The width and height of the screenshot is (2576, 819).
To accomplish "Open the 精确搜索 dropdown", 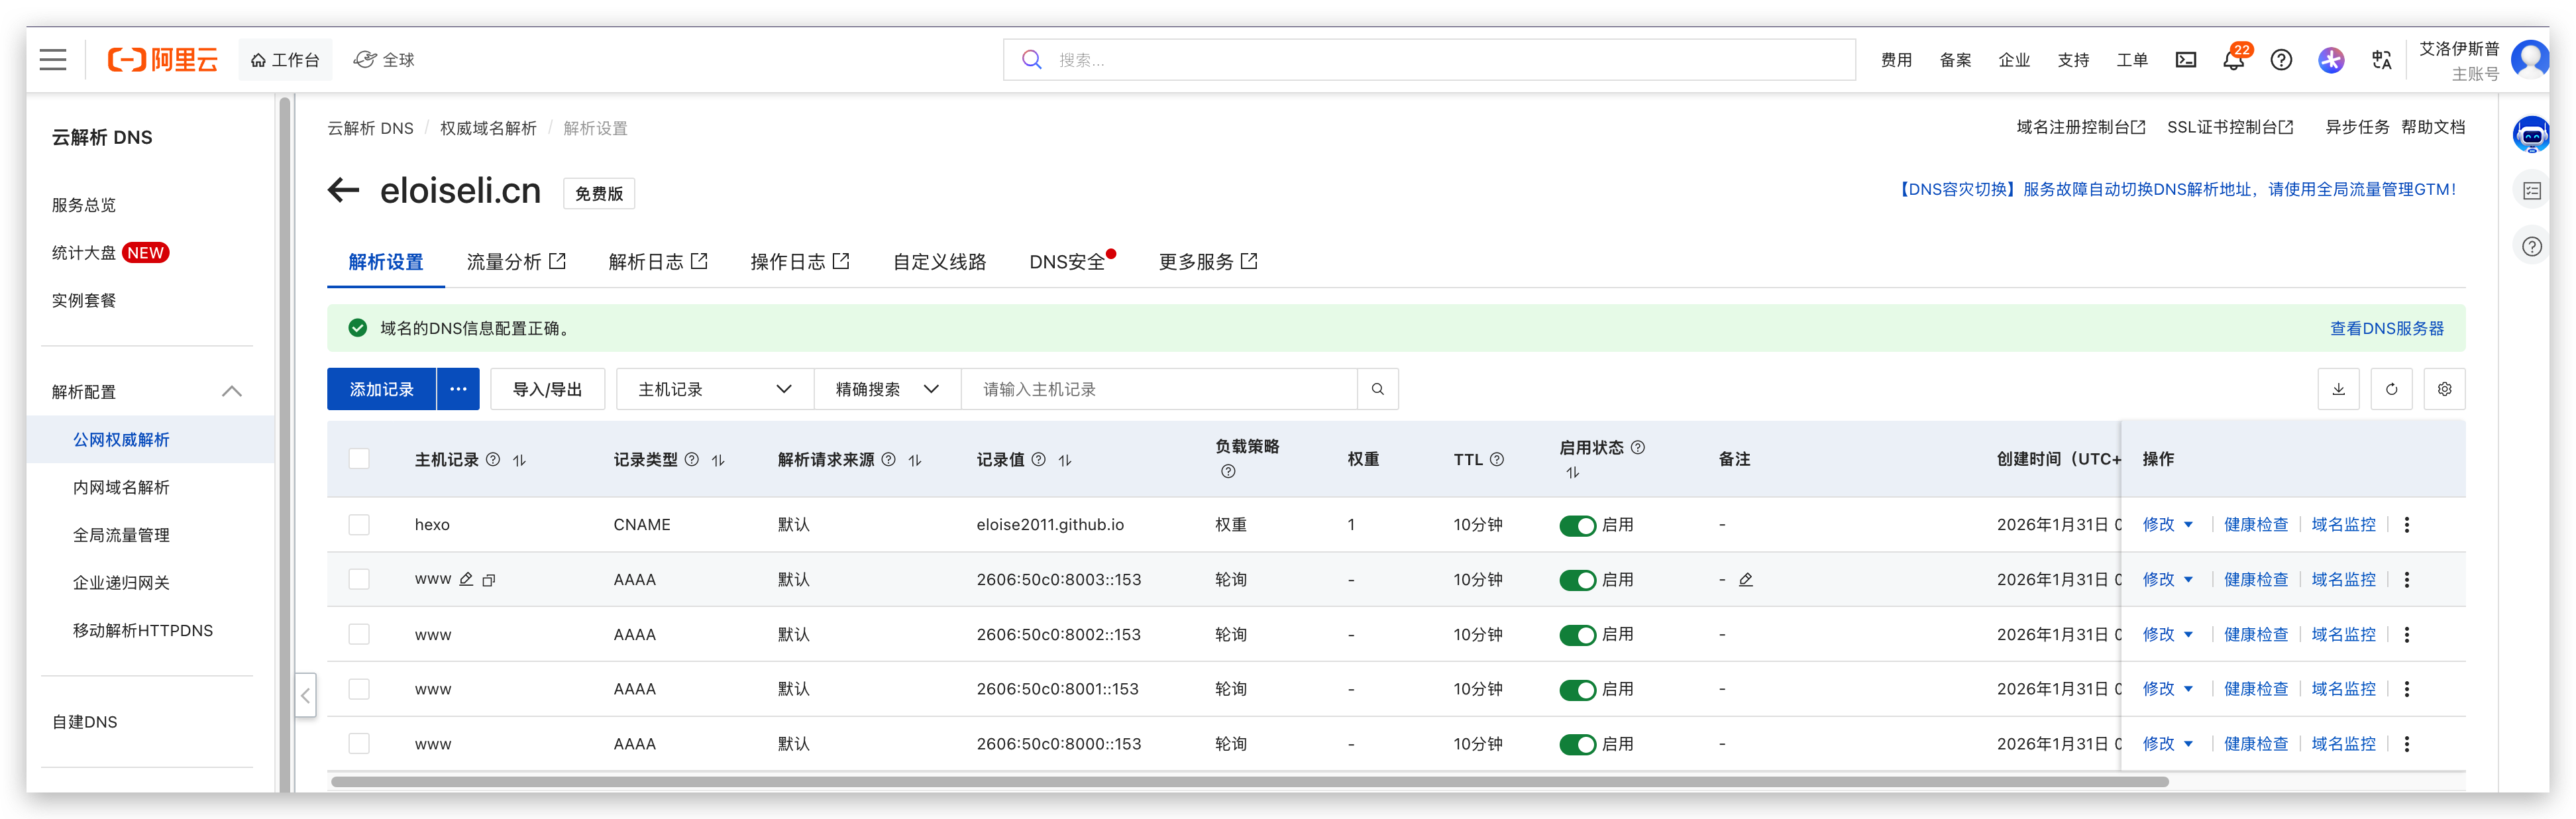I will coord(886,389).
